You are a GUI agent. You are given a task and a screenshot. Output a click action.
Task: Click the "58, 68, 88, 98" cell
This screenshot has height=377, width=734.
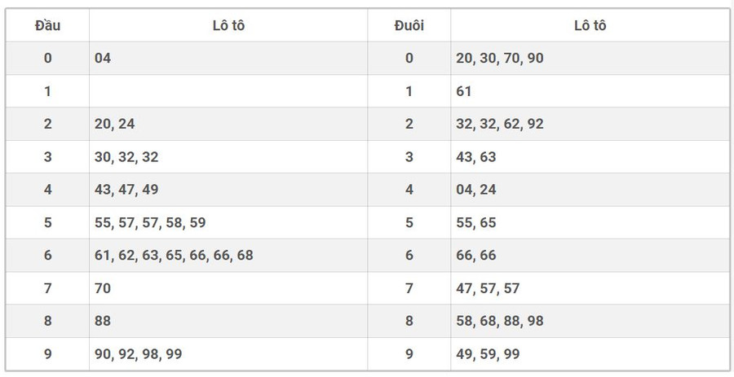click(500, 321)
